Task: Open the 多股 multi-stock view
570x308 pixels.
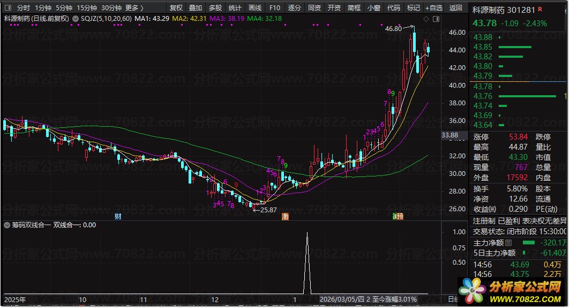Action: point(215,7)
